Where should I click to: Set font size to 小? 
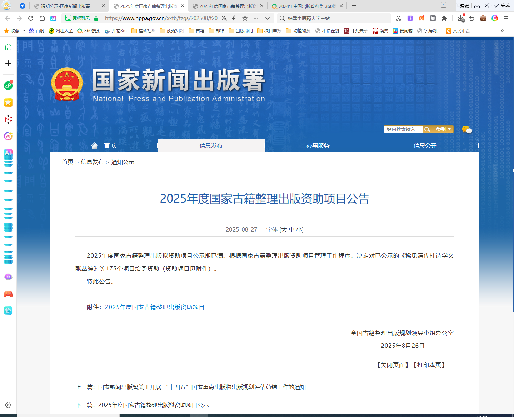pos(299,229)
